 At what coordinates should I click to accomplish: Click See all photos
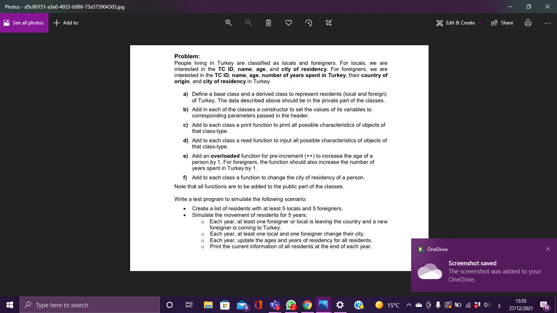23,22
